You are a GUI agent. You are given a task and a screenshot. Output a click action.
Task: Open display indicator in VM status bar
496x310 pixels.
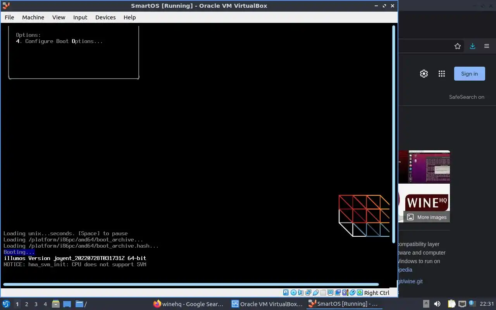pyautogui.click(x=330, y=293)
